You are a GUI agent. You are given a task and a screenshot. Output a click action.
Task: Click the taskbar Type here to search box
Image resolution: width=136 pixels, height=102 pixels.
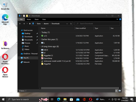click(x=28, y=99)
